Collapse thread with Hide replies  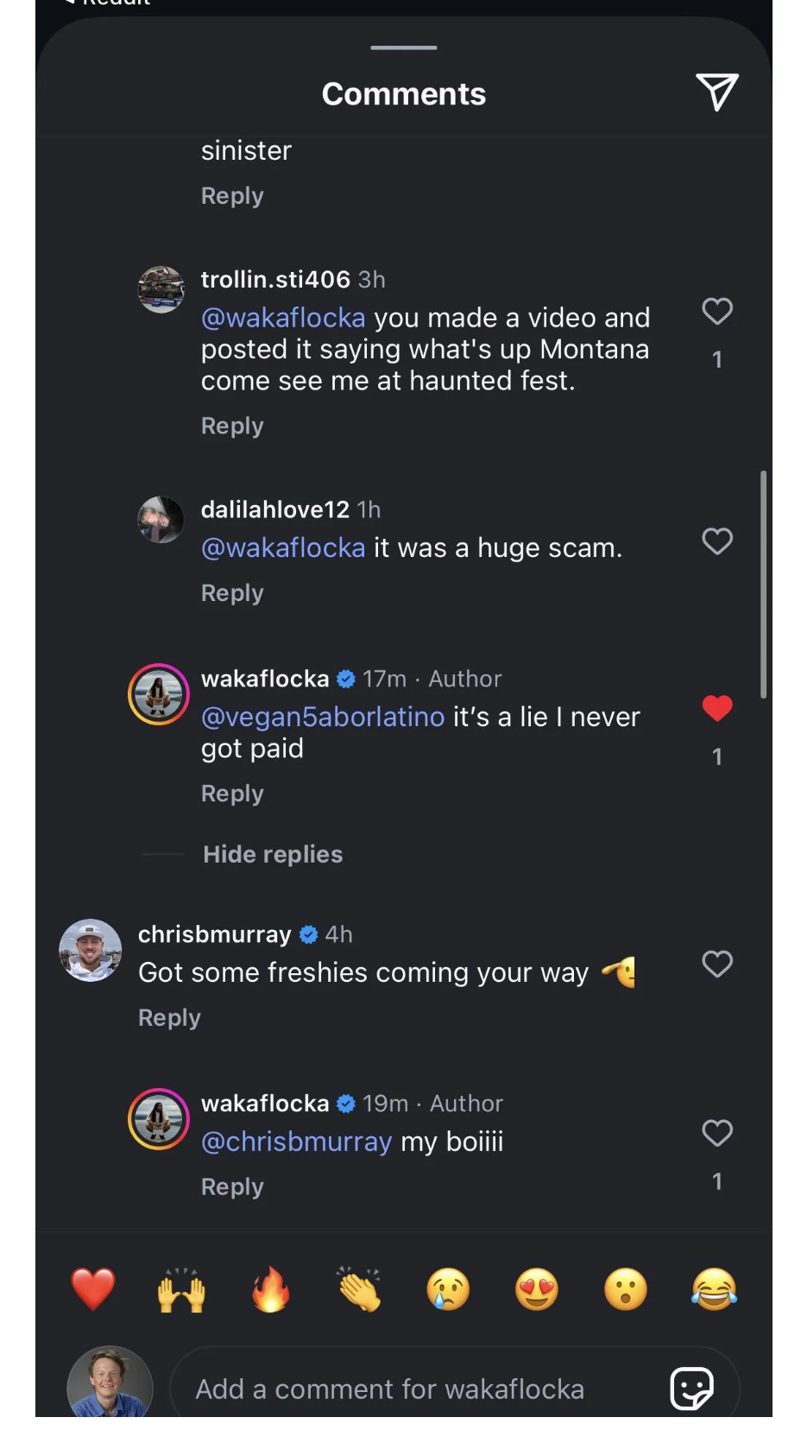click(273, 854)
